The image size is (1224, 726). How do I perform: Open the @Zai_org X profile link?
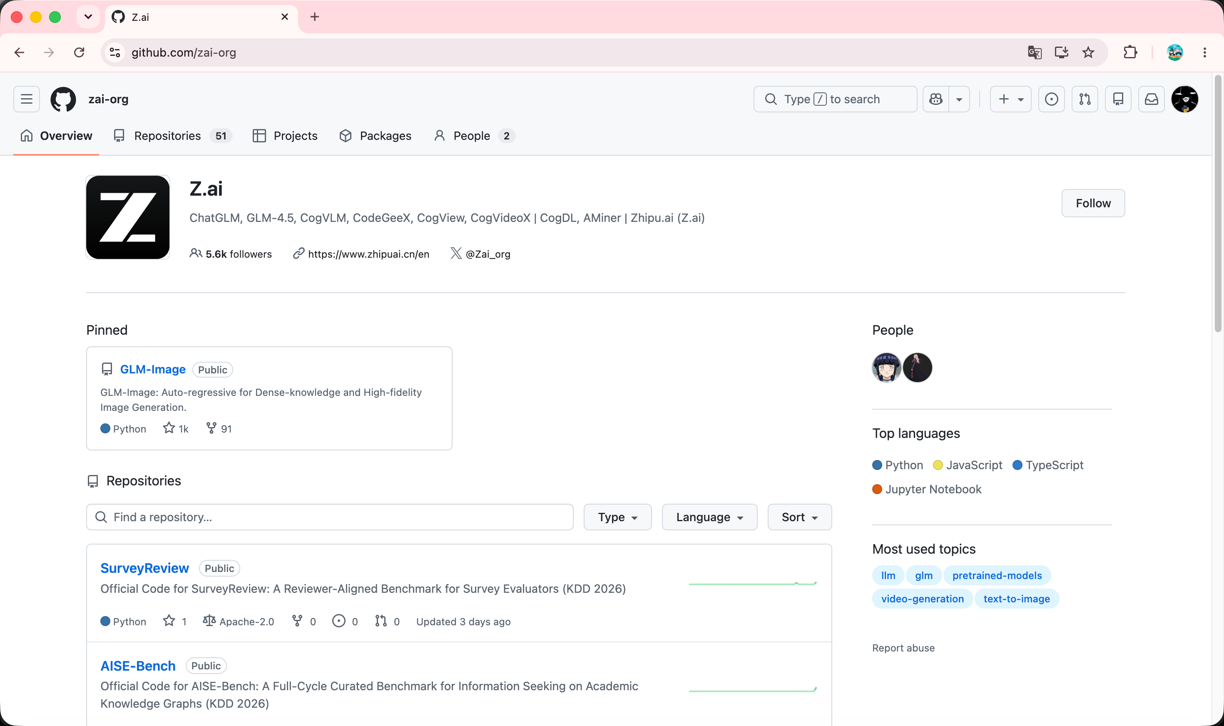488,254
